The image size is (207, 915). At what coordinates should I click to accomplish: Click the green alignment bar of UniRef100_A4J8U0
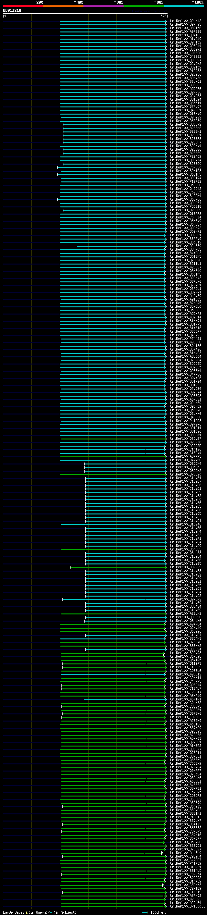coord(112,853)
